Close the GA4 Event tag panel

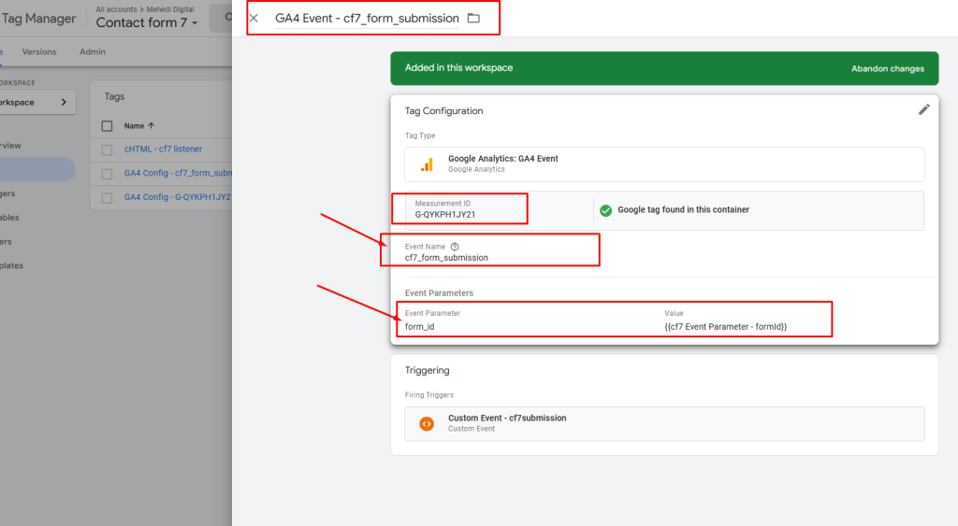click(x=254, y=19)
